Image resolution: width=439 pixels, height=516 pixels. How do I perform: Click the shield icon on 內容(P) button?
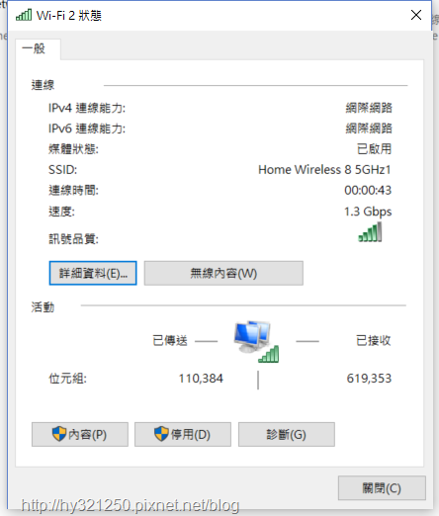[59, 434]
